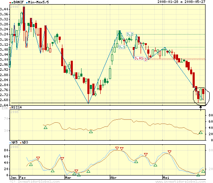Click the 3.36 price axis label
213x183 pixels.
tap(4, 14)
